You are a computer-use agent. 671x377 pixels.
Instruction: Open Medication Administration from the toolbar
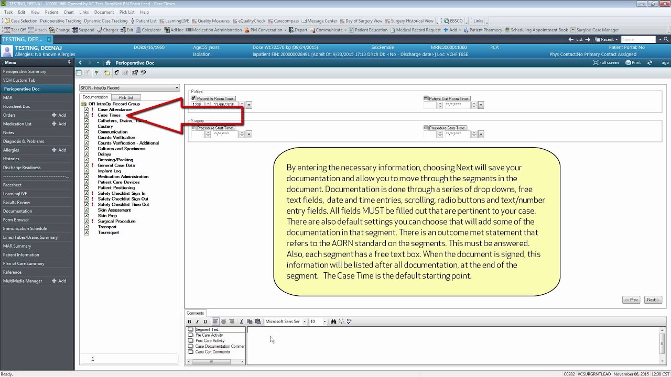pyautogui.click(x=214, y=30)
